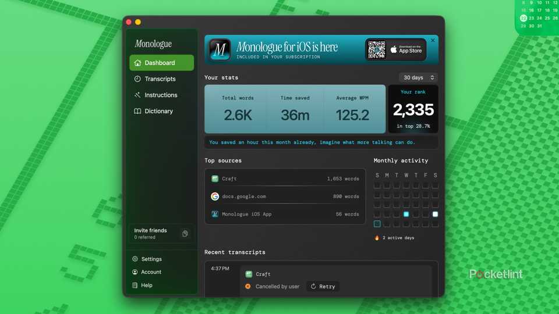
Task: Click the Help document icon
Action: click(x=135, y=285)
